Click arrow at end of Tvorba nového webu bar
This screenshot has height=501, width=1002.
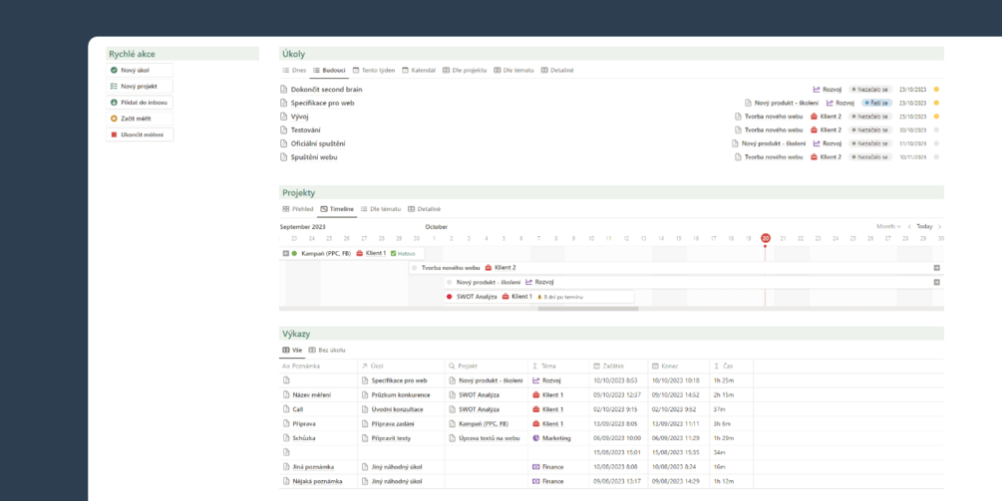click(x=937, y=268)
